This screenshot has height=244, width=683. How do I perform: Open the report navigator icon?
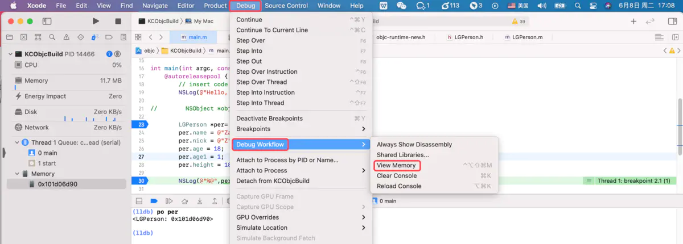[x=122, y=37]
